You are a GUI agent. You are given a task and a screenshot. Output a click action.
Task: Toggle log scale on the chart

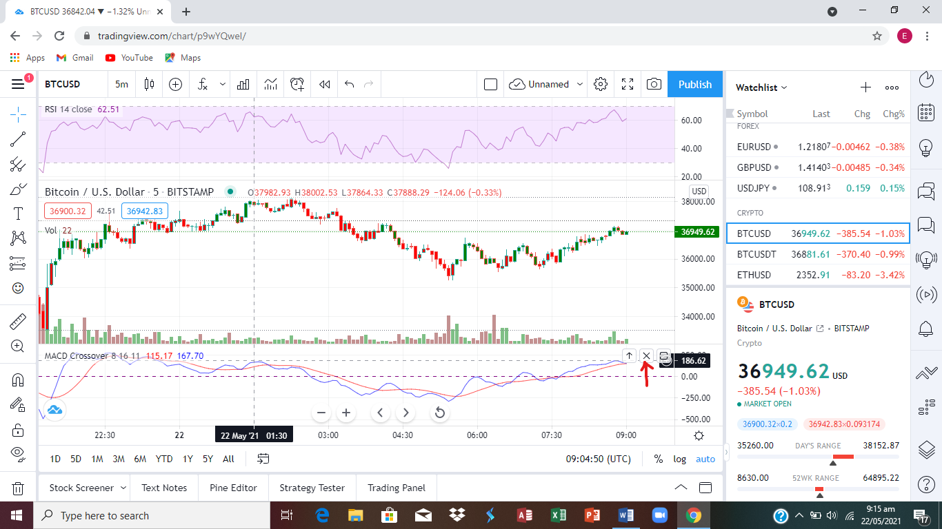(680, 459)
